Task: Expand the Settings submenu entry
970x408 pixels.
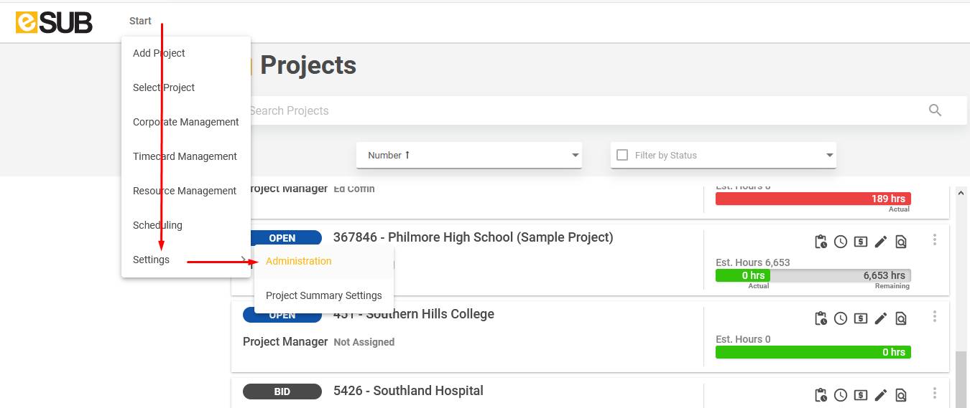Action: point(186,260)
